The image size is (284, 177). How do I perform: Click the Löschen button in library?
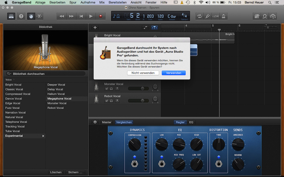[56, 172]
